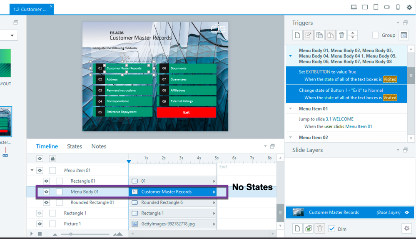Undock the left scenes panel
This screenshot has height=239, width=416.
(x=16, y=23)
